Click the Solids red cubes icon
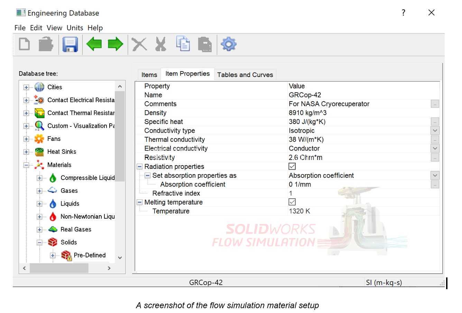The width and height of the screenshot is (462, 313). coord(53,242)
